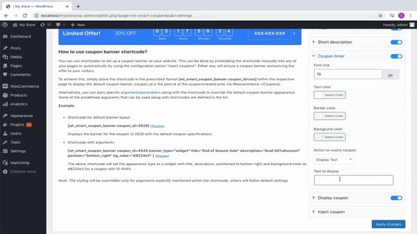Expand the Display coupon section
Viewport: 417px width, 234px height.
(x=313, y=198)
